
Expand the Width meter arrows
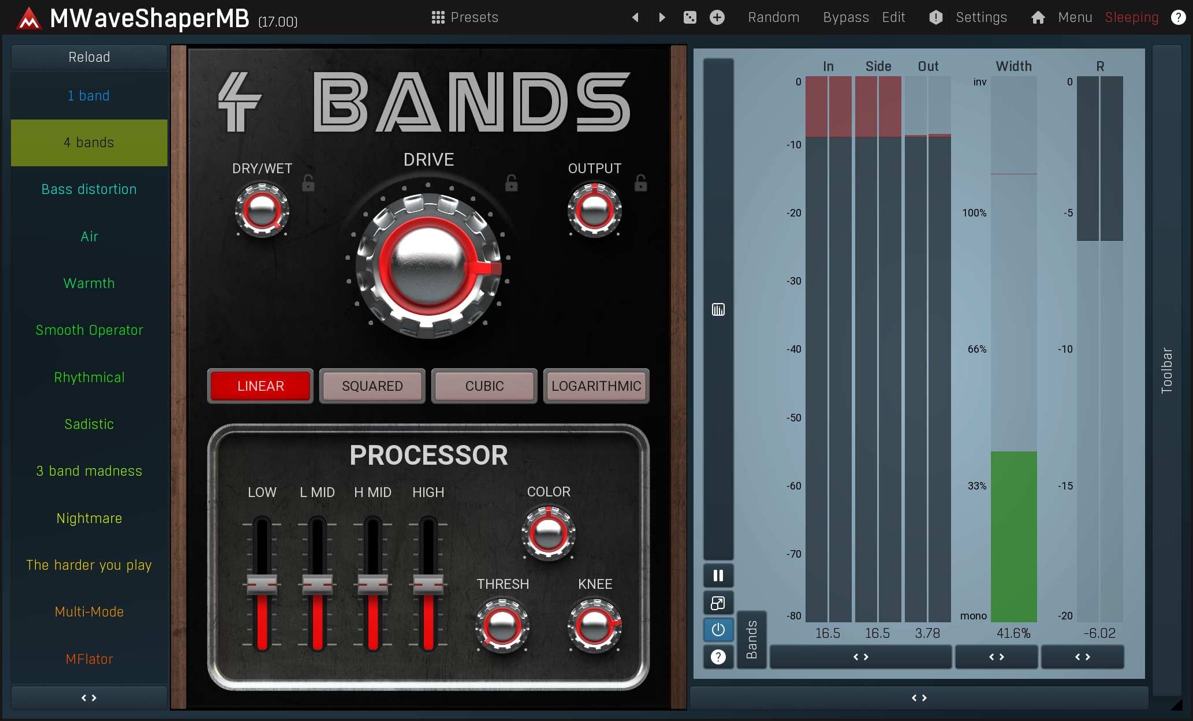point(996,657)
